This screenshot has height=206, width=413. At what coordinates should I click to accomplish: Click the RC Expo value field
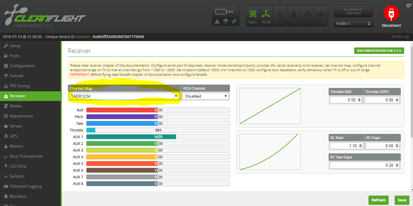(x=382, y=146)
